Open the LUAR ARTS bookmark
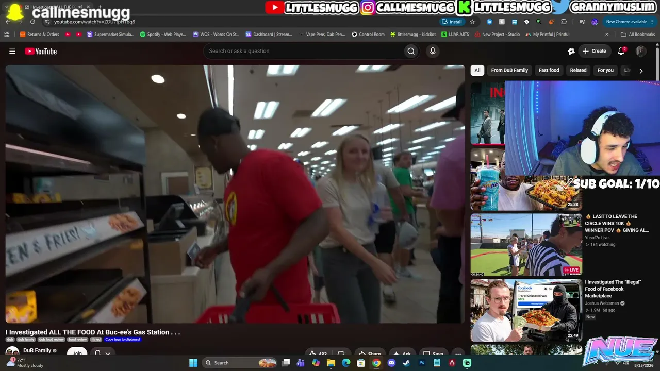This screenshot has height=371, width=660. click(455, 35)
